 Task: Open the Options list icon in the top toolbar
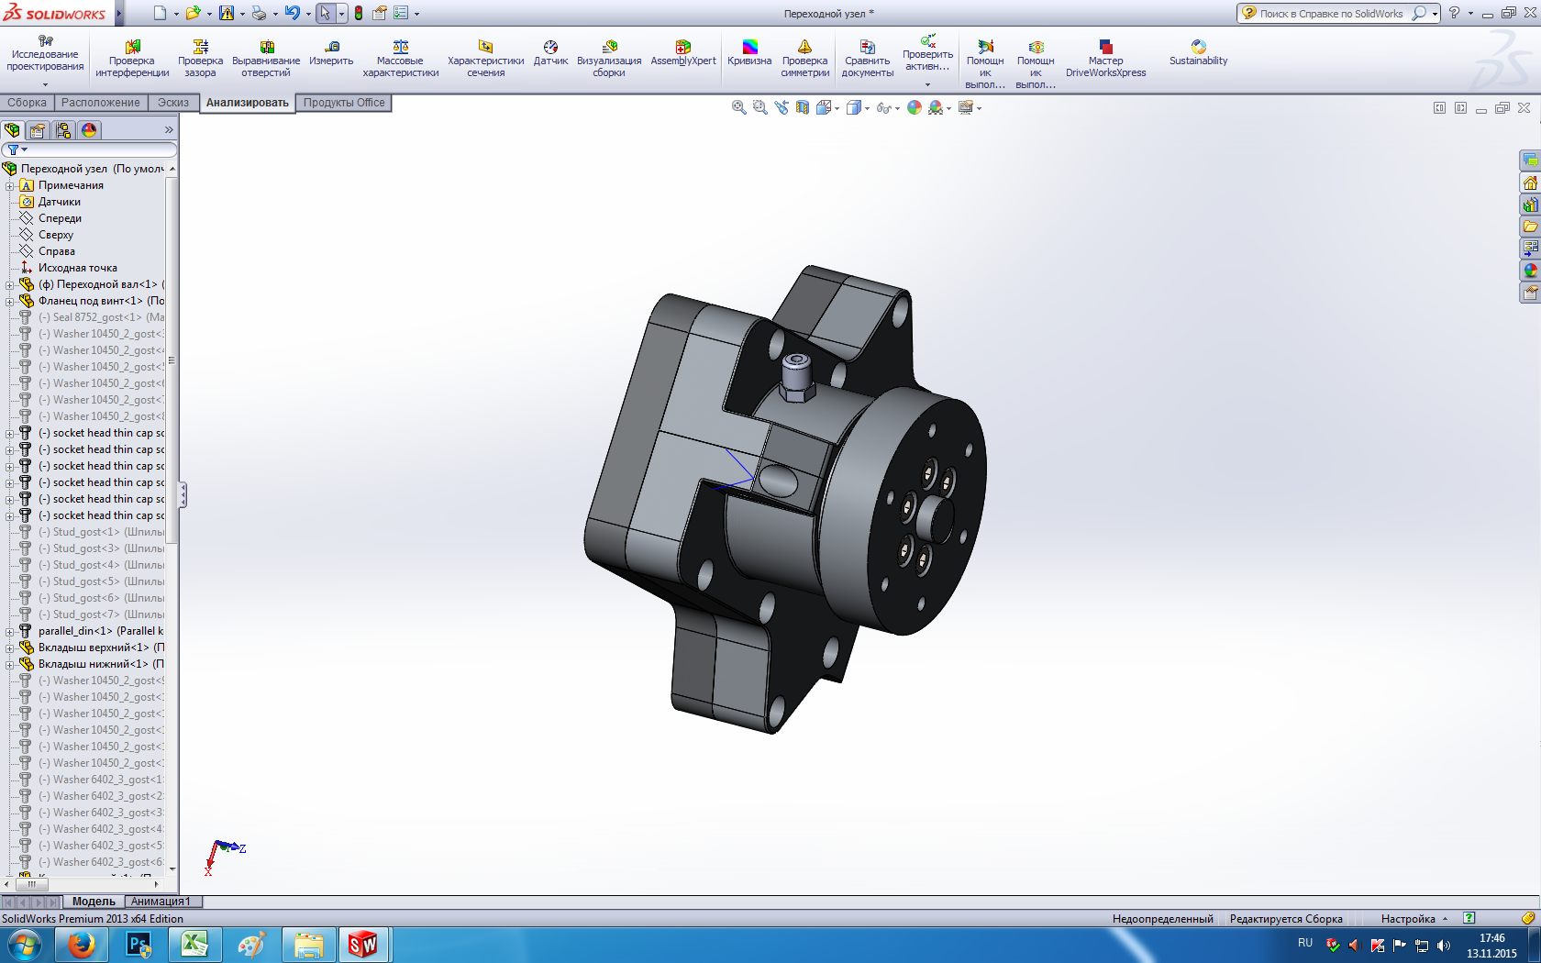point(401,13)
